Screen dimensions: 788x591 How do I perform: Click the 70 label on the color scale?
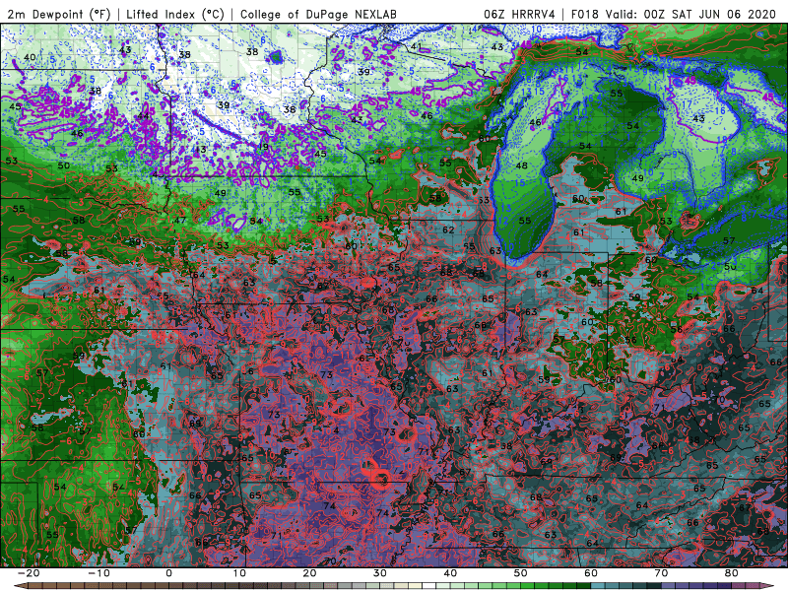coord(661,573)
